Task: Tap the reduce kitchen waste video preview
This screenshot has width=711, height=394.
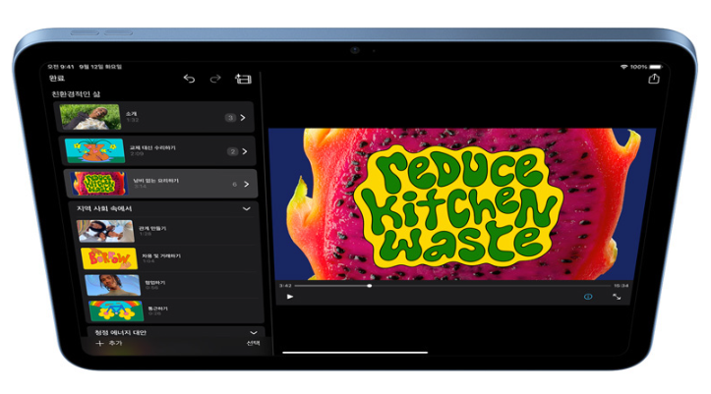Action: point(462,203)
